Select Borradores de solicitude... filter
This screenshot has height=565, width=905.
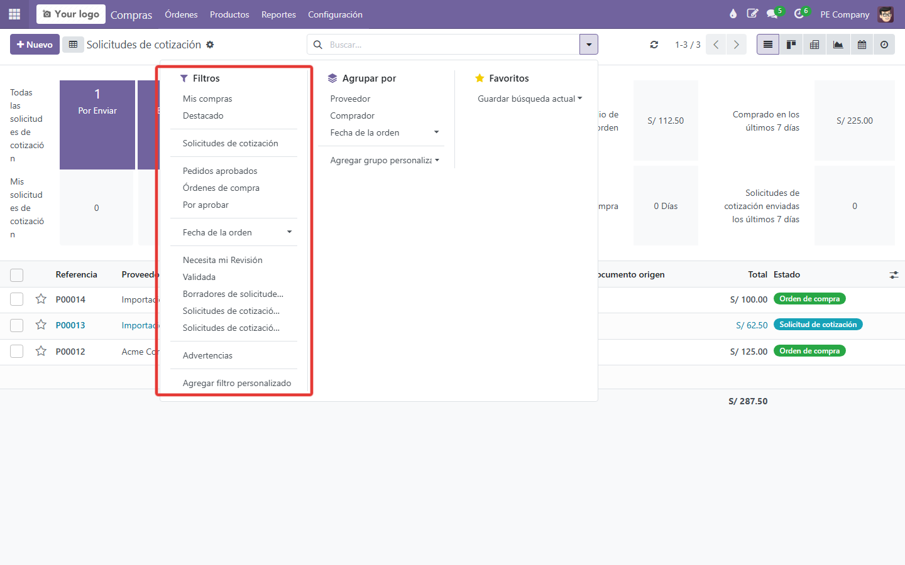pyautogui.click(x=233, y=294)
